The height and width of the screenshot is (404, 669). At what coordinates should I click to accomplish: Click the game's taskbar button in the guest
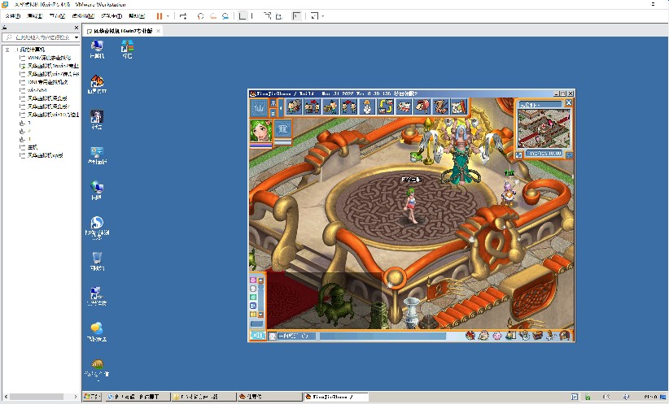[x=336, y=397]
